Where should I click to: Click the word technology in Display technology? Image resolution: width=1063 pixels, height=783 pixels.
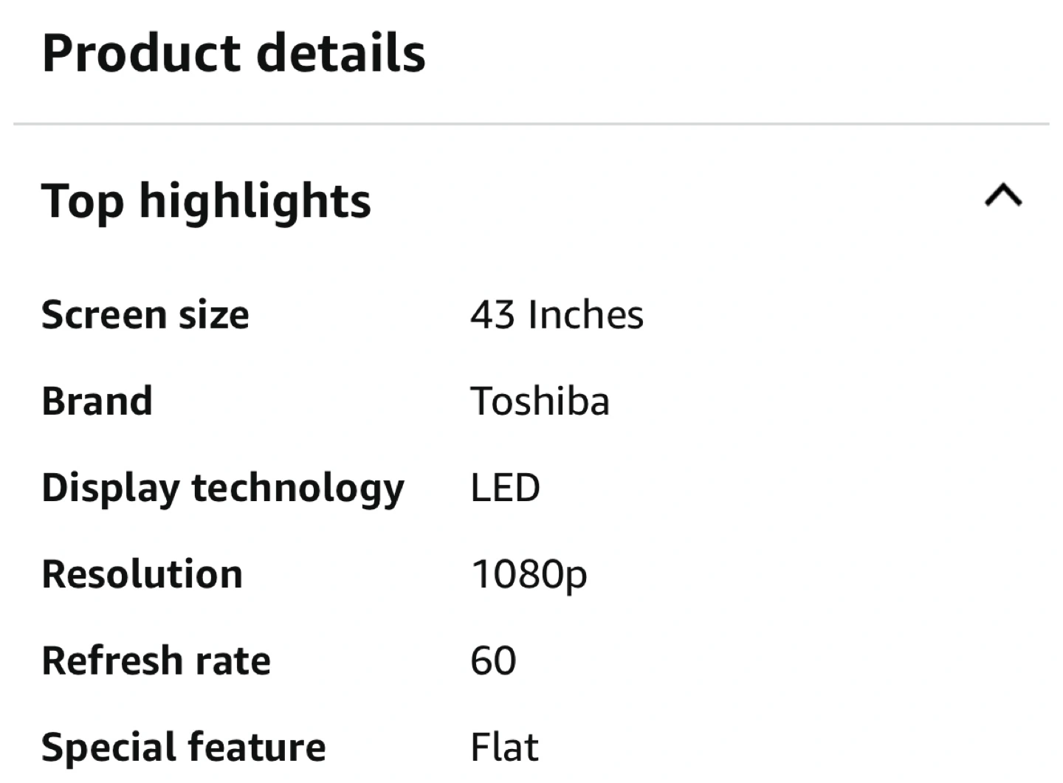[x=298, y=489]
